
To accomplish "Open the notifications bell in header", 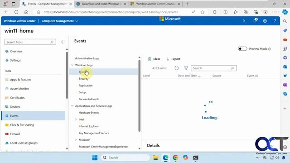I will click(x=255, y=20).
